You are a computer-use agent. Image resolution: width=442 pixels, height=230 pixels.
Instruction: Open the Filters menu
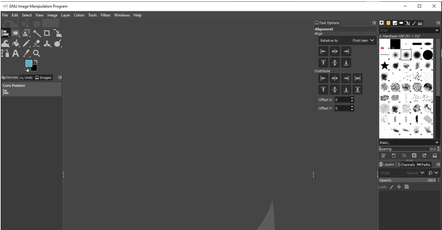(x=105, y=15)
